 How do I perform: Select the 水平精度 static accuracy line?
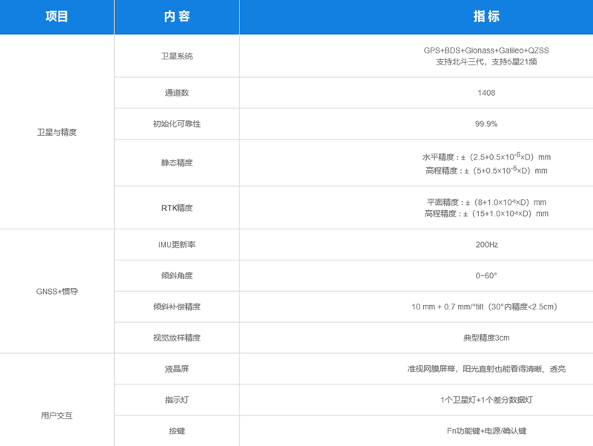pyautogui.click(x=486, y=157)
